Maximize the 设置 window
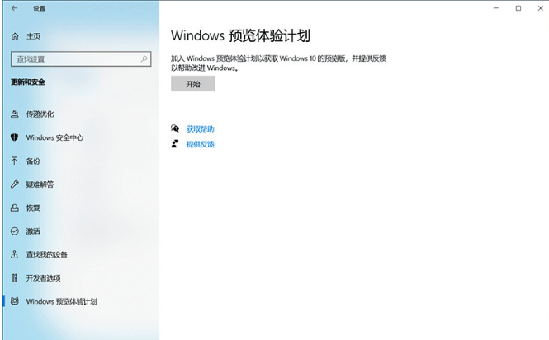 518,8
